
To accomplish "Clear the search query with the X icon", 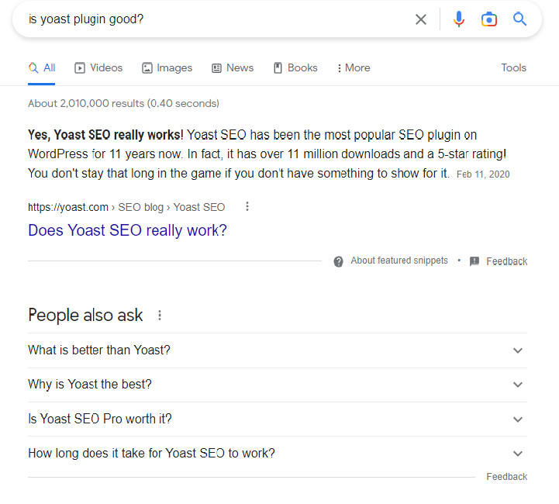I will [x=421, y=19].
